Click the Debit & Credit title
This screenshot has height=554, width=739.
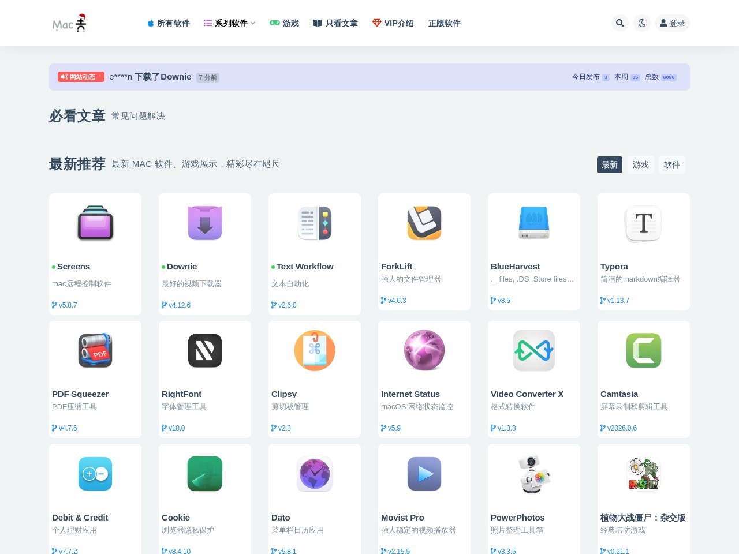click(80, 518)
